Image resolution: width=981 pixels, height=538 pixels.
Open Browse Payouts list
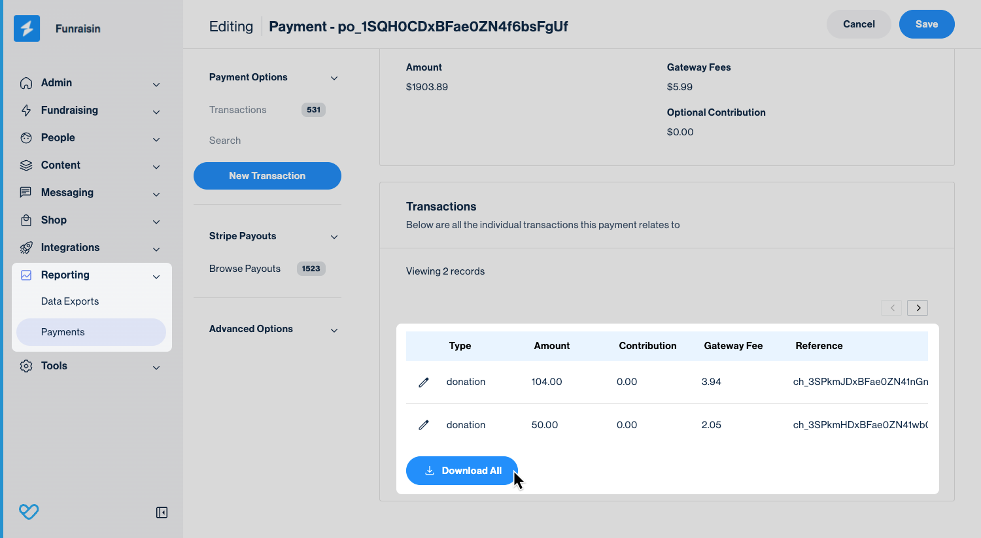point(245,269)
